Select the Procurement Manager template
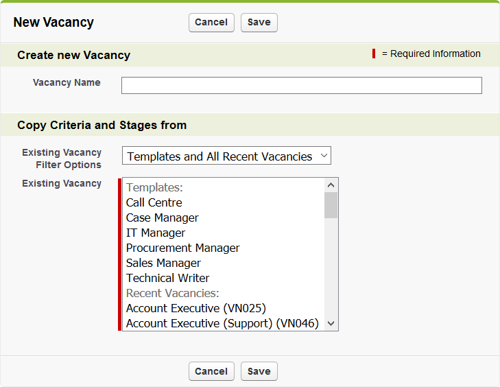 point(183,248)
